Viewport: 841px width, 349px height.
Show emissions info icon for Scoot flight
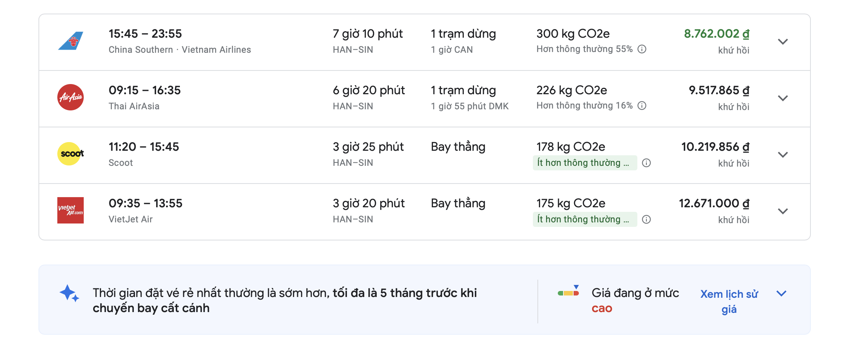[x=646, y=163]
